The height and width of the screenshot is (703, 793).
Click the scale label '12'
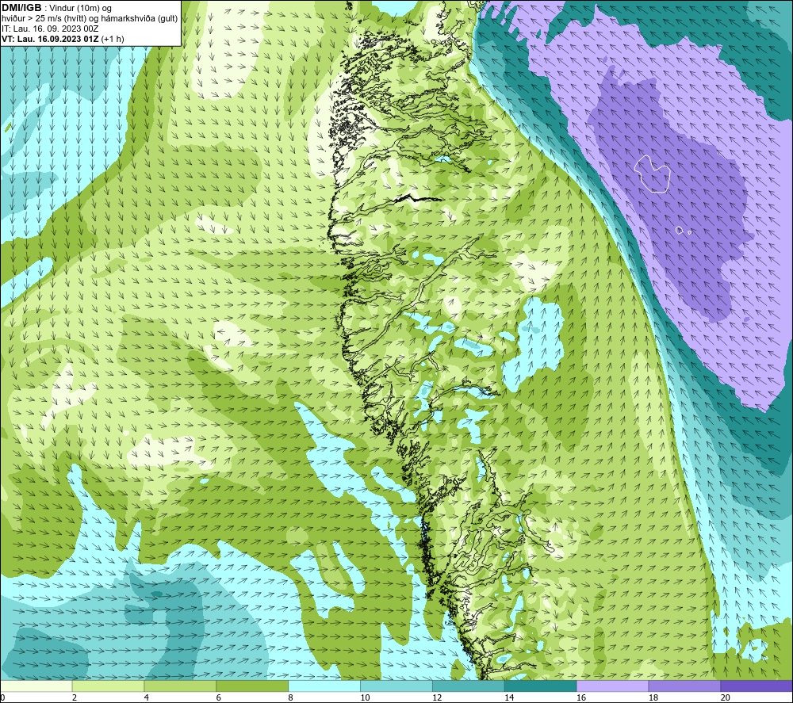437,697
